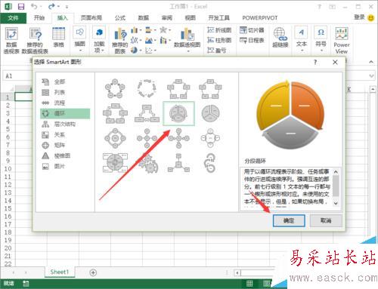Viewport: 378px width, 289px height.
Task: Click the 日程表 (Timeline) button
Action: coord(252,40)
